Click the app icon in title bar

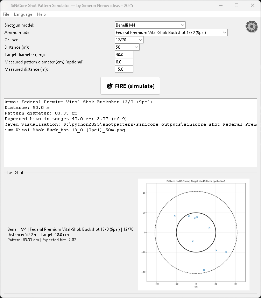pyautogui.click(x=5, y=6)
